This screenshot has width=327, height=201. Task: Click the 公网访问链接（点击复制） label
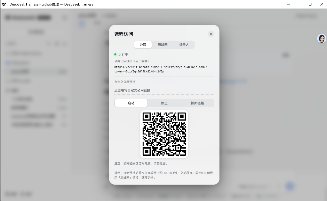132,61
